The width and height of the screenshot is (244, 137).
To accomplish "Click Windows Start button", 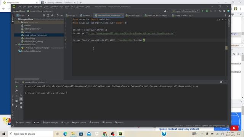I will 4,134.
